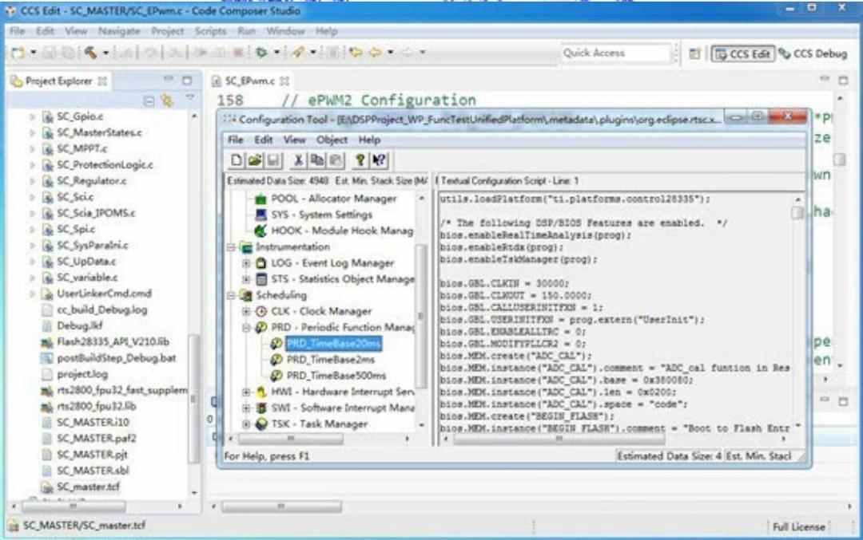Open View menu in Configuration Tool
Viewport: 863px width, 540px height.
coord(294,140)
